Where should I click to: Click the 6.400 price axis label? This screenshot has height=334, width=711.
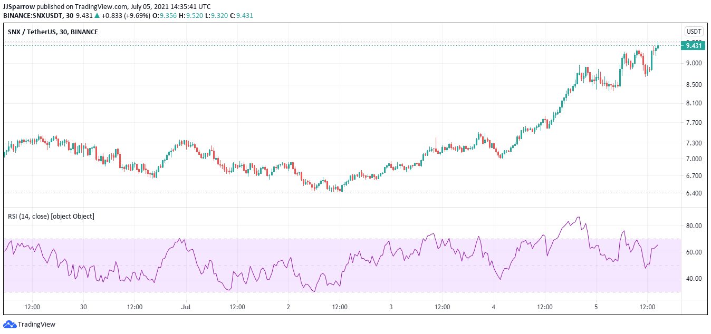(x=693, y=193)
